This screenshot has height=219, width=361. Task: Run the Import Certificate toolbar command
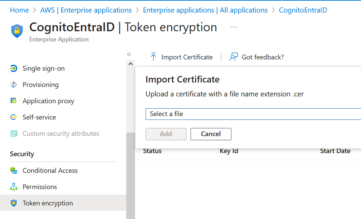pos(181,57)
